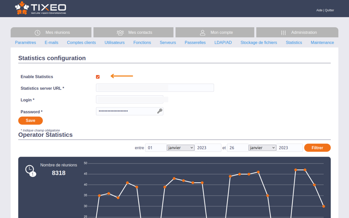
Task: Click the Aide link
Action: (319, 10)
